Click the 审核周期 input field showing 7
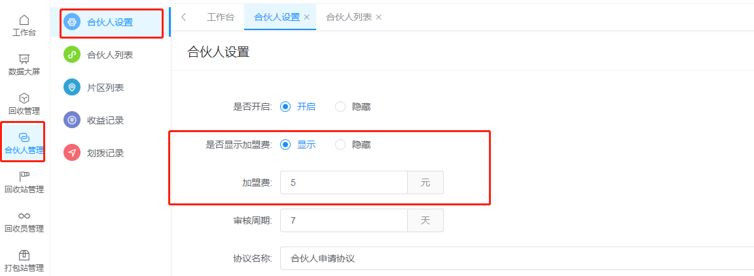Viewport: 754px width, 276px height. (x=344, y=220)
